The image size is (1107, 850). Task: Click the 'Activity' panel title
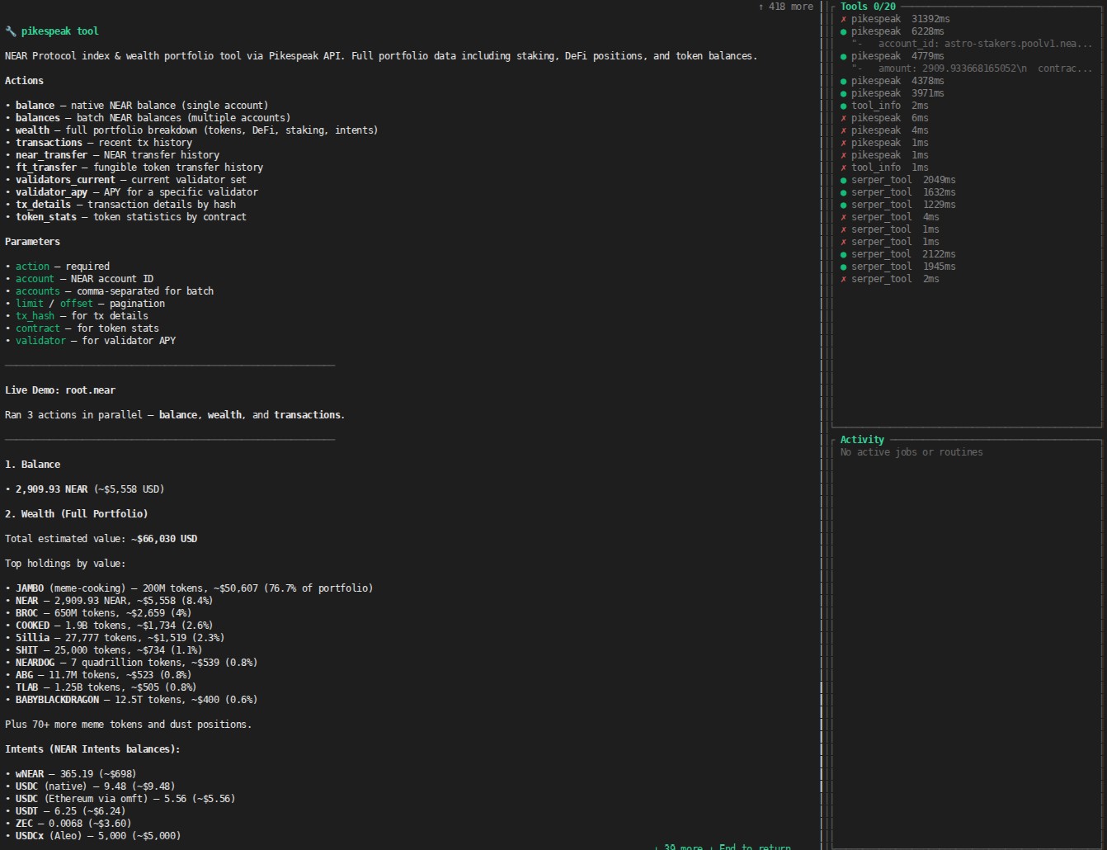[862, 440]
